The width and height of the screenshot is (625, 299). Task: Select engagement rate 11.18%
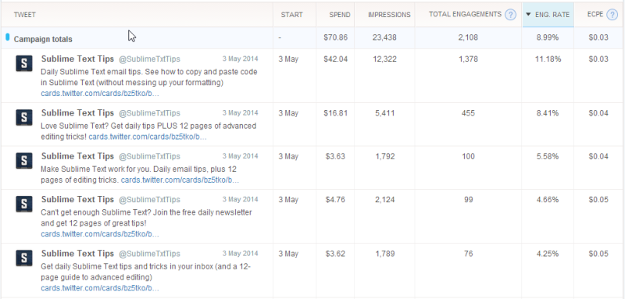[548, 59]
